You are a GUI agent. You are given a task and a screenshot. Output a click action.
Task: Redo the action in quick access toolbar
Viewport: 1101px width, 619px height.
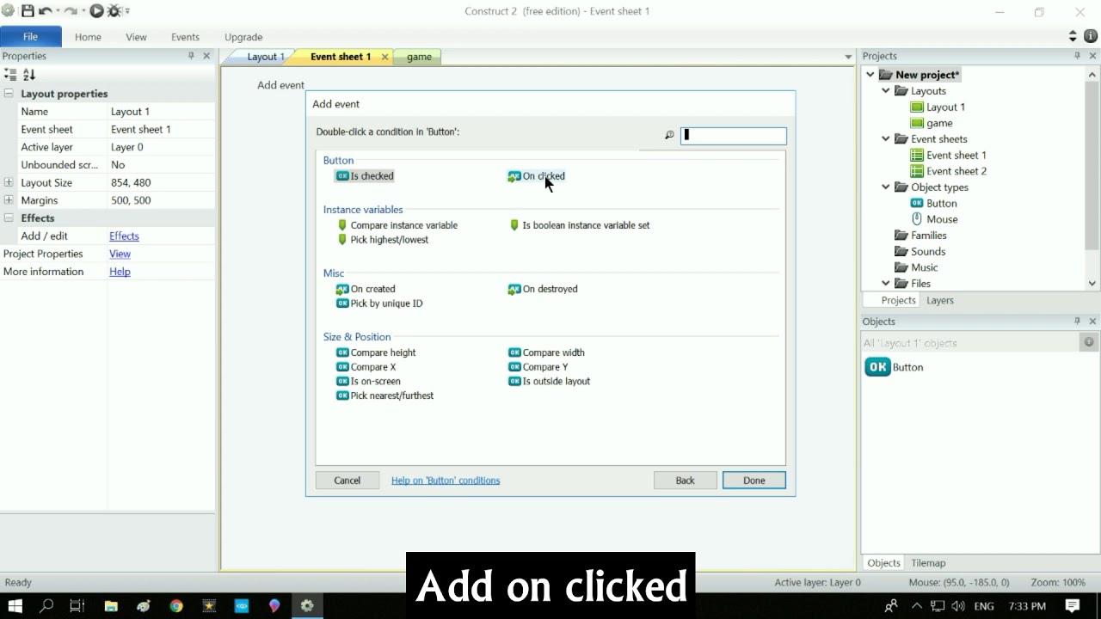(71, 11)
